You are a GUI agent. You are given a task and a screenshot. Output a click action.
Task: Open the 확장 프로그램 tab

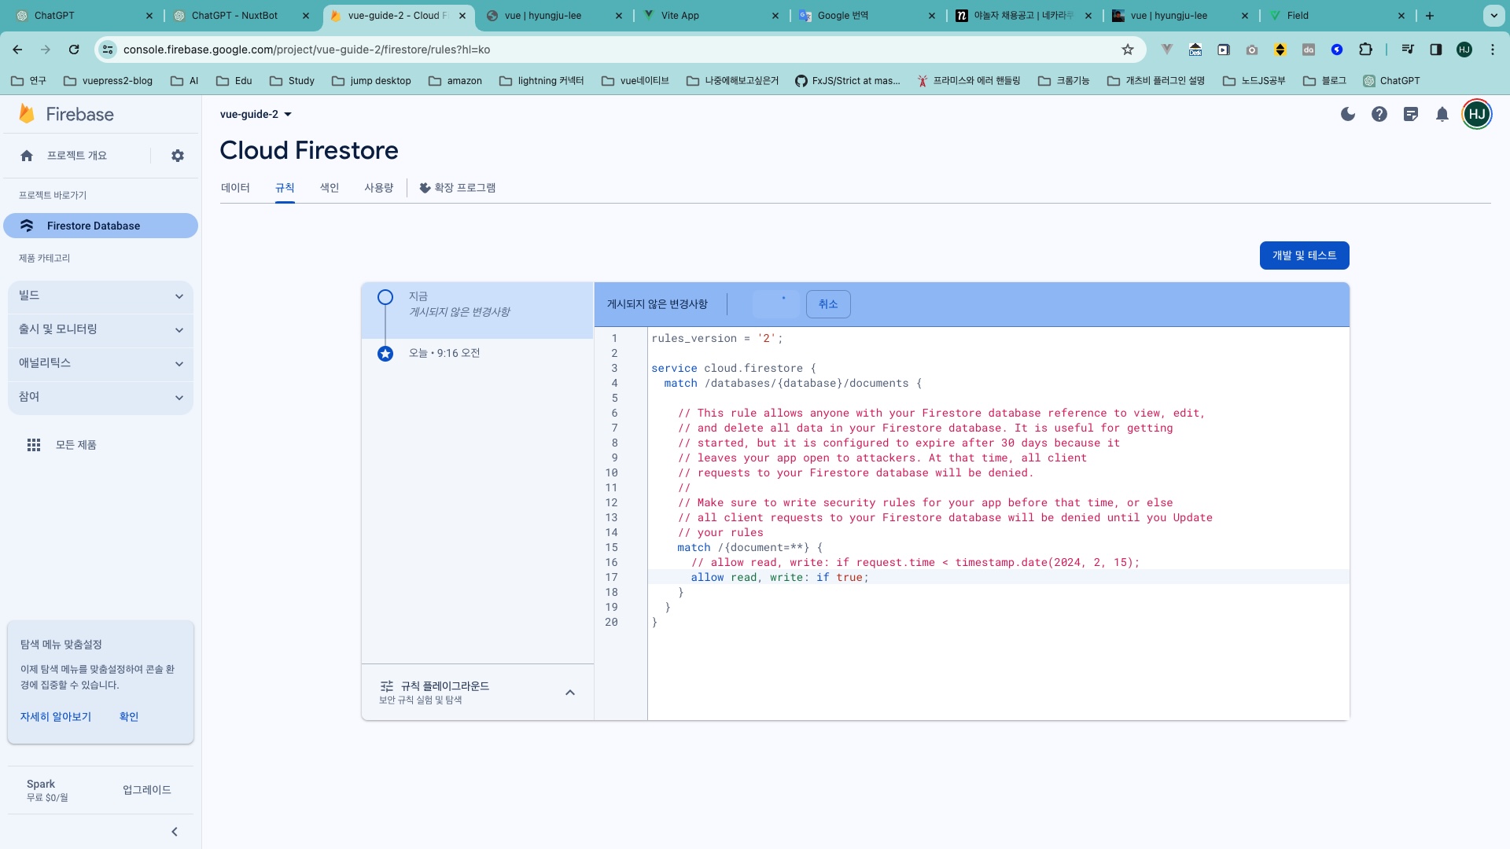pyautogui.click(x=457, y=188)
